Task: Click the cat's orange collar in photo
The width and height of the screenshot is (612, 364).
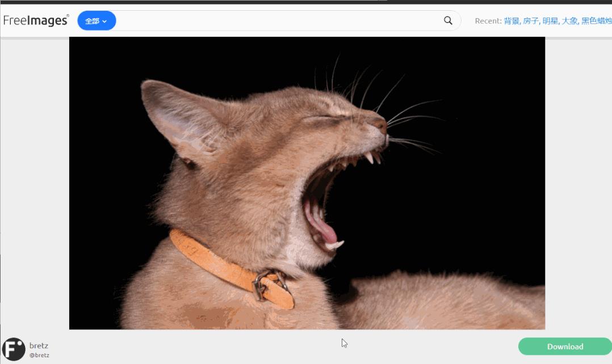Action: (x=230, y=269)
